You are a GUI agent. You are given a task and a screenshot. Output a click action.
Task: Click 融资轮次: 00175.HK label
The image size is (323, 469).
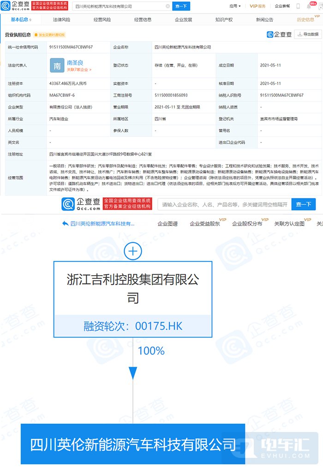(133, 326)
